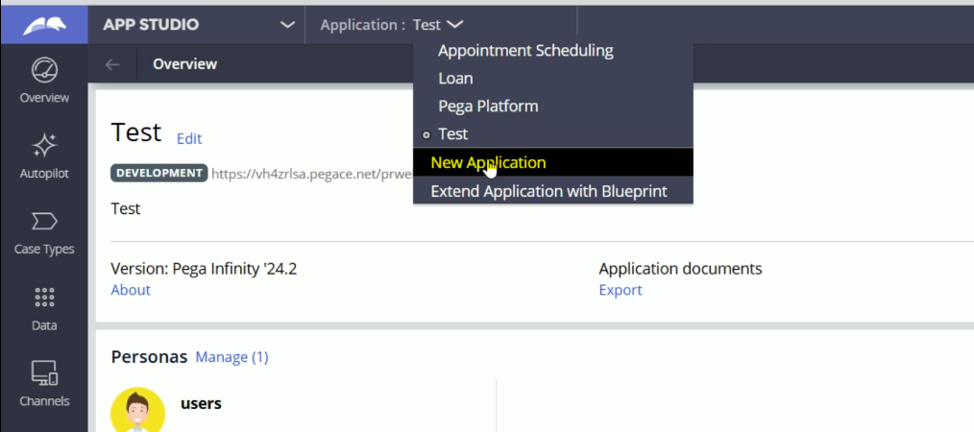Click the users persona avatar
The height and width of the screenshot is (432, 974).
138,410
